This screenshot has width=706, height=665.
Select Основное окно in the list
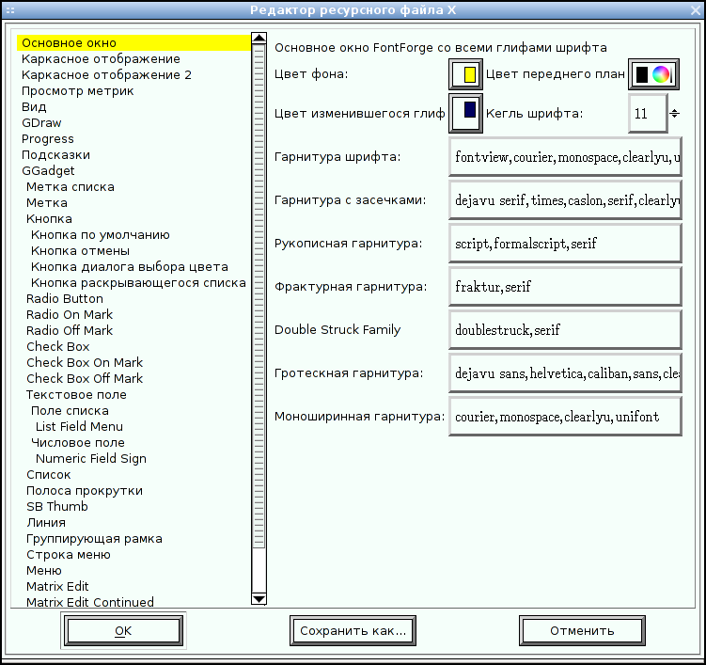133,43
